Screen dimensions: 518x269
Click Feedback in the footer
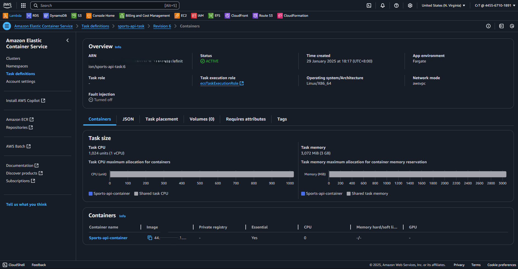39,265
